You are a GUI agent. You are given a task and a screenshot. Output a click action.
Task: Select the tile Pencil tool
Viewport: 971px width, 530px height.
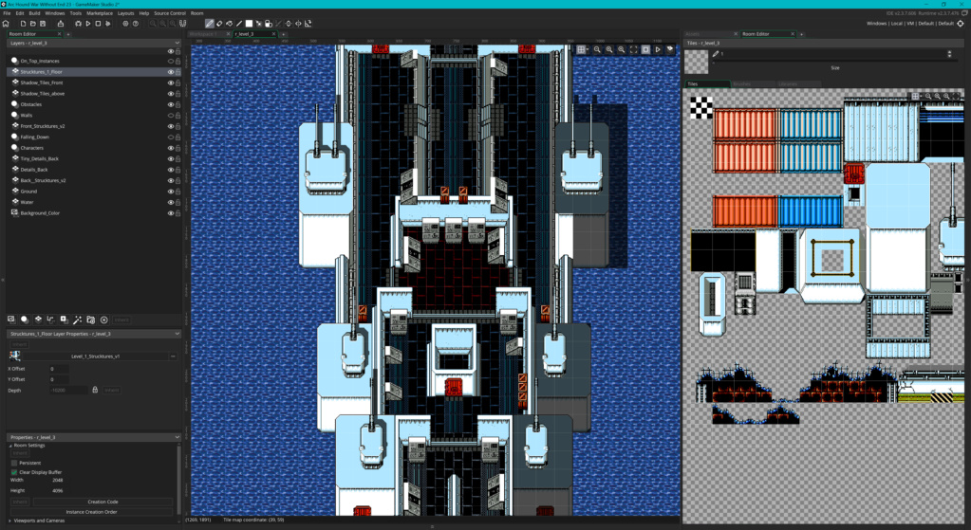(210, 24)
